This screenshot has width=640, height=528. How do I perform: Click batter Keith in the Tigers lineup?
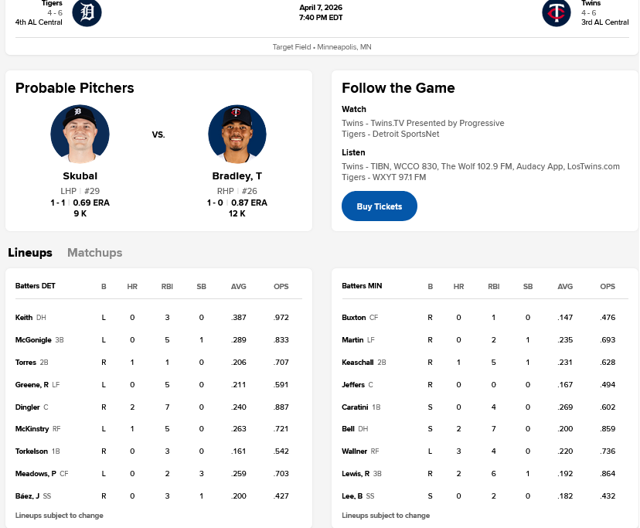[x=24, y=318]
